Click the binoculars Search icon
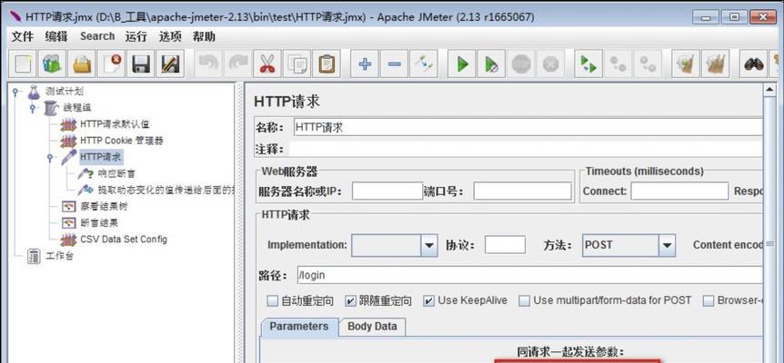Viewport: 784px width, 363px height. (x=753, y=64)
